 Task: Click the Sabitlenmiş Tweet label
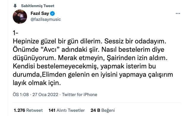pos(38,6)
